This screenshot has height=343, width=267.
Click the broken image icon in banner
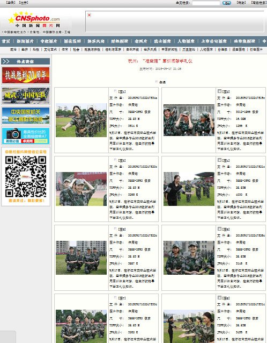tap(89, 15)
